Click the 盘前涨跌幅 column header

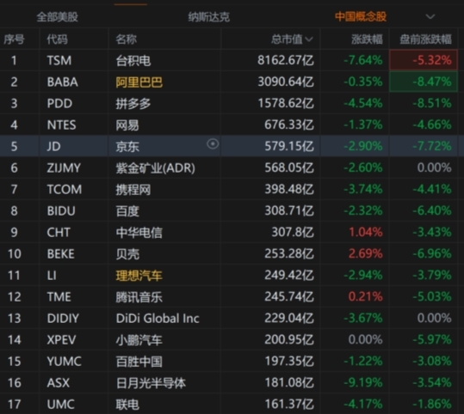click(425, 40)
